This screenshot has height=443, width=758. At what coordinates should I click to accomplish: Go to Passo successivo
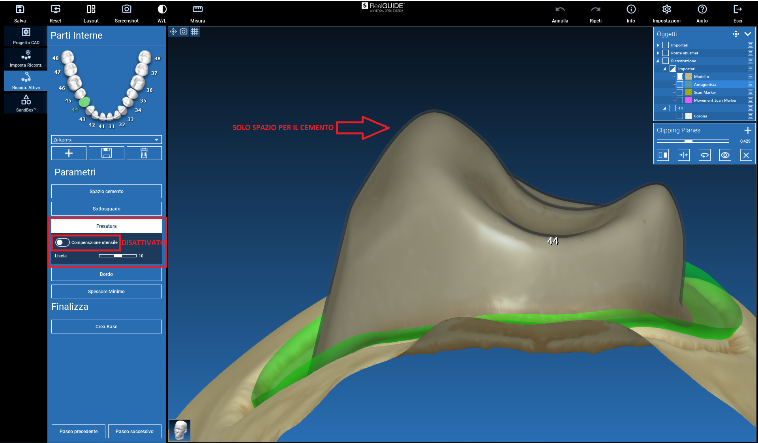(135, 432)
